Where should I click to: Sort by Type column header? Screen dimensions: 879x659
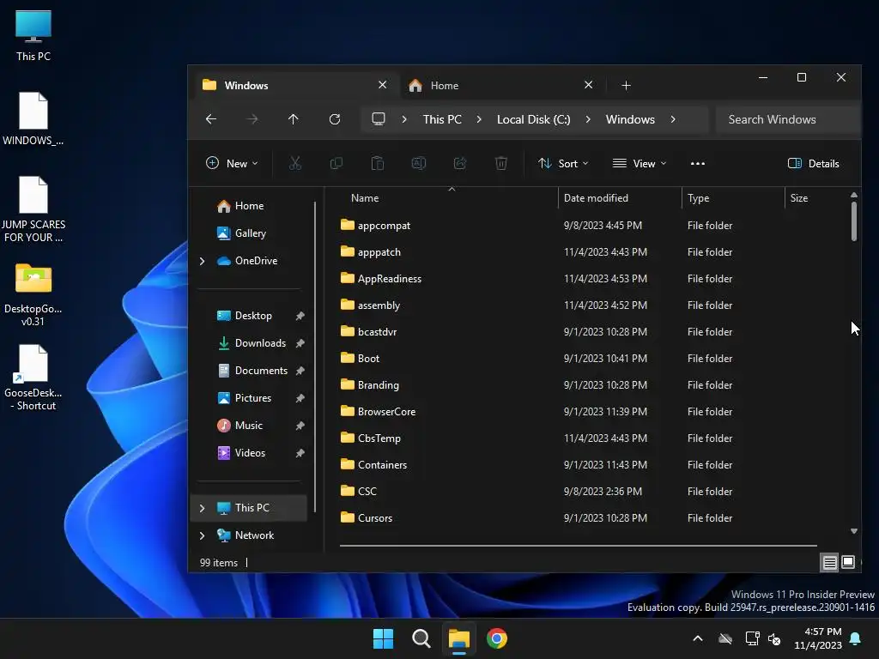coord(733,198)
